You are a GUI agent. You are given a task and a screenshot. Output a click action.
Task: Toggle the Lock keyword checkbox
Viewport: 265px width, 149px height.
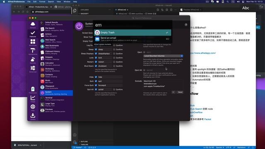(96, 58)
